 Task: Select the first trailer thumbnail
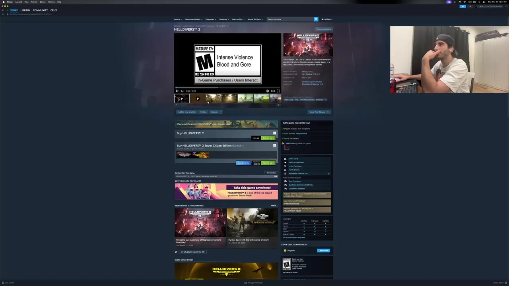coord(182,99)
